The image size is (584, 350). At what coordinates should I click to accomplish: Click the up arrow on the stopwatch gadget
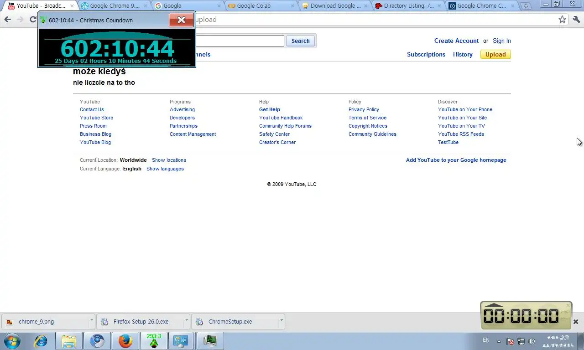pos(493,305)
